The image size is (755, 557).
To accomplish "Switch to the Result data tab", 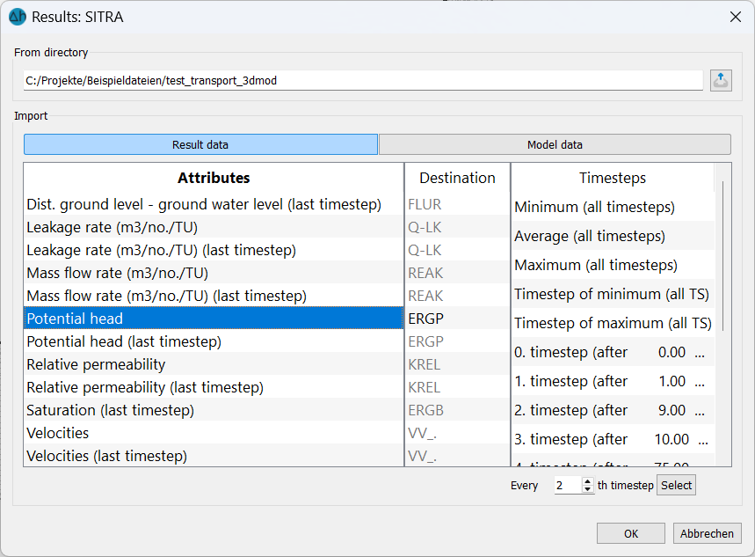I will tap(200, 144).
